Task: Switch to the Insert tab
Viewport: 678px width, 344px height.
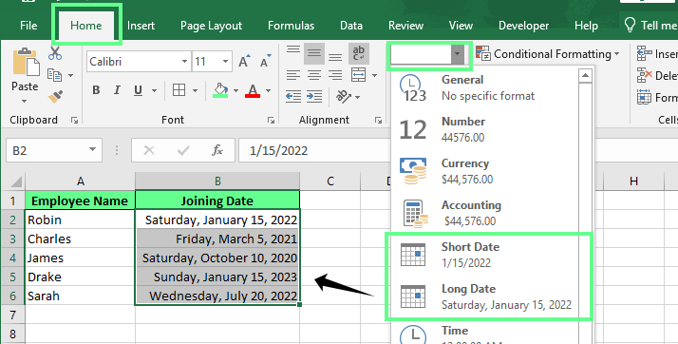Action: pos(141,26)
